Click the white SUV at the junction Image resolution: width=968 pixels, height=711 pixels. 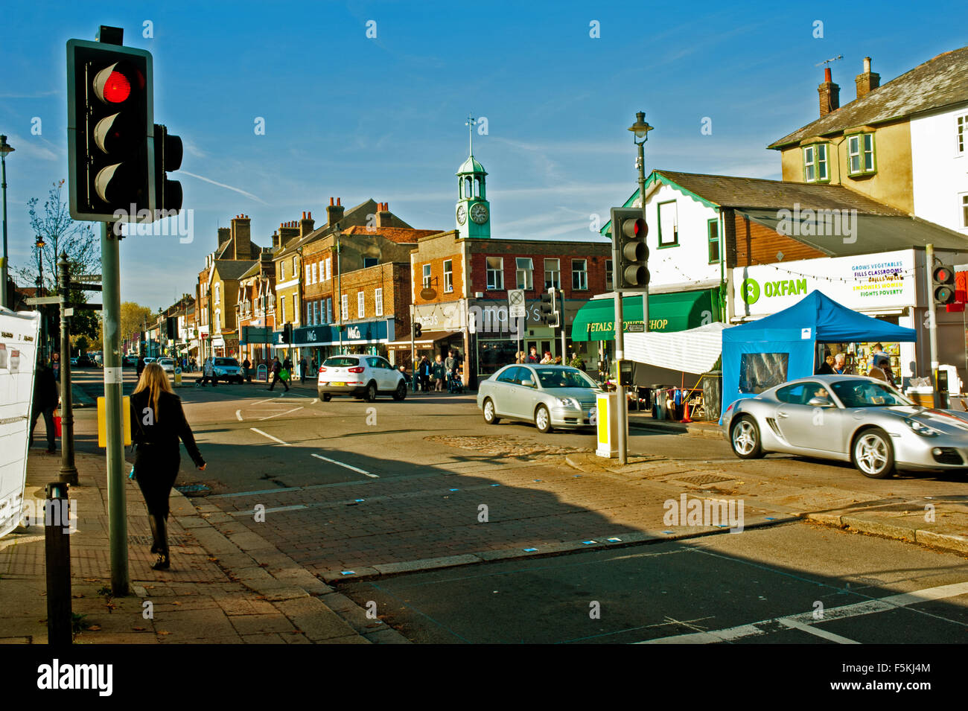361,377
